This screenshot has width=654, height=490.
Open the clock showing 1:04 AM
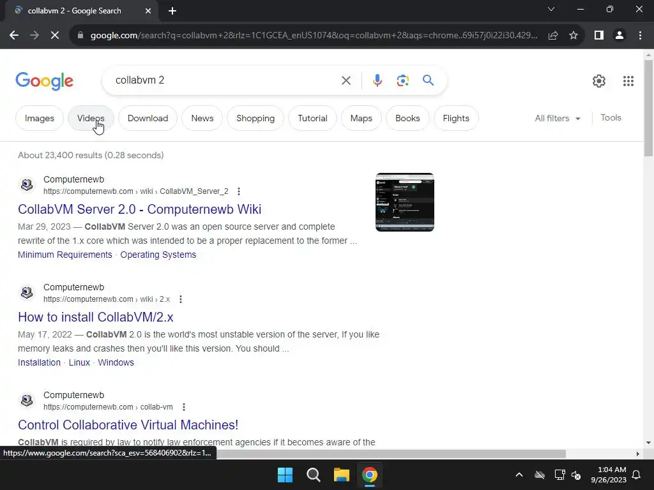(x=609, y=475)
